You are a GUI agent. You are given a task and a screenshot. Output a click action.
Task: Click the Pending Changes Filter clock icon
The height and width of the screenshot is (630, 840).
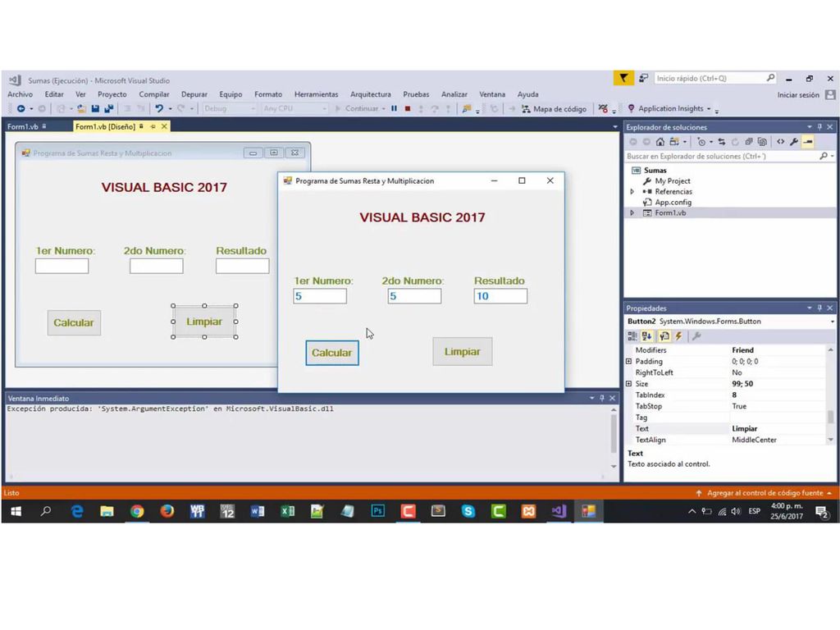701,142
